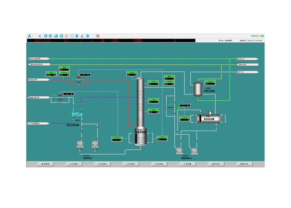Screen dimensions: 291x208
Task: Click the percent output box above FV101
Action: tap(85, 75)
